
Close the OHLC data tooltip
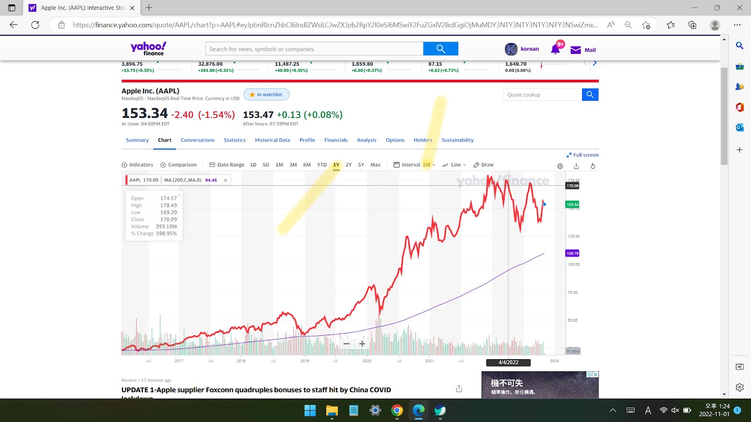click(x=179, y=195)
